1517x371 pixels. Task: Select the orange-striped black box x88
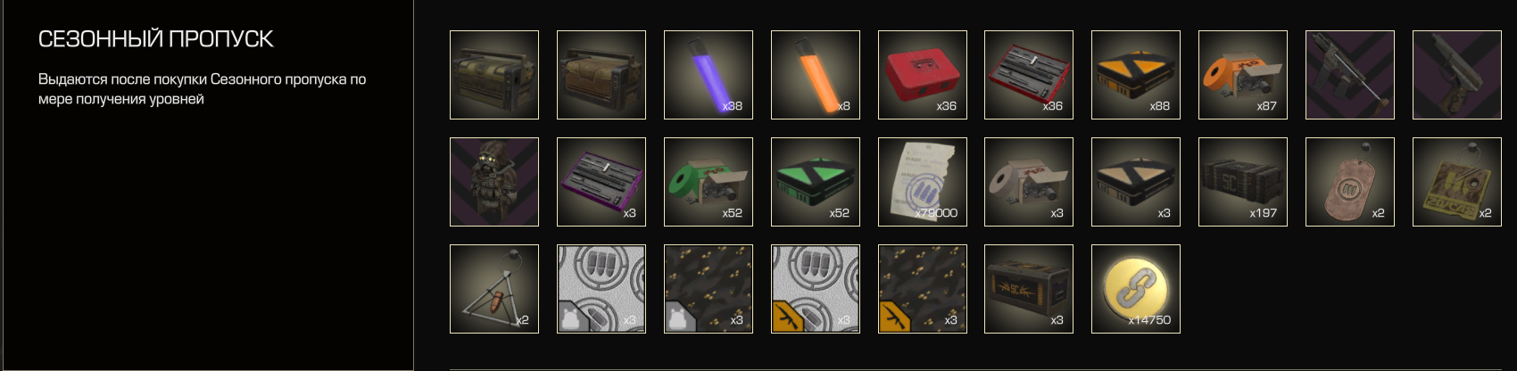[x=1136, y=75]
